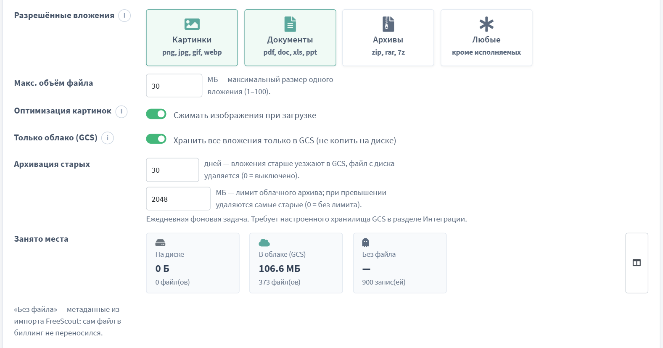Toggle the Сжимать изображения при загрузке switch

156,114
